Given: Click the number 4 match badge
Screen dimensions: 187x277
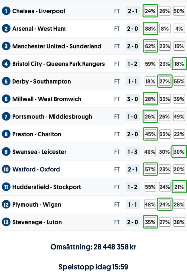Looking at the screenshot, I should [6, 64].
